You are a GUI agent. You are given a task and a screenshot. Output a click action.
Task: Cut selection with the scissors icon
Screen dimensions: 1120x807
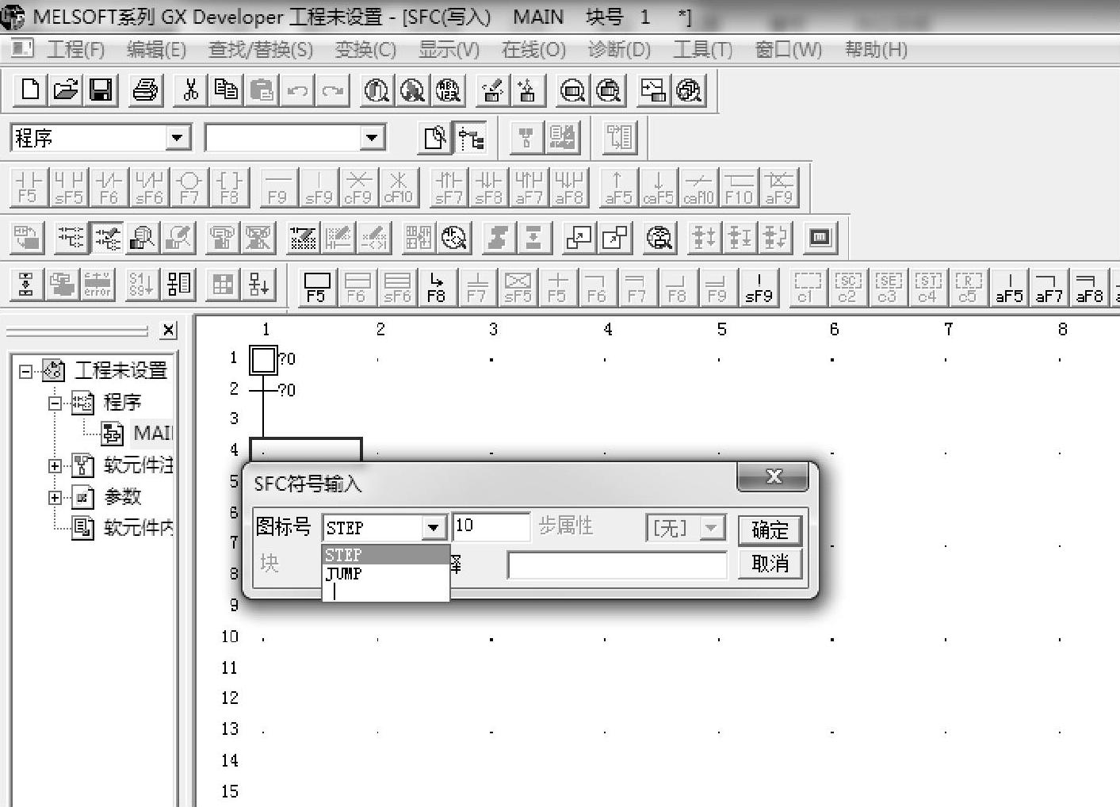[190, 90]
